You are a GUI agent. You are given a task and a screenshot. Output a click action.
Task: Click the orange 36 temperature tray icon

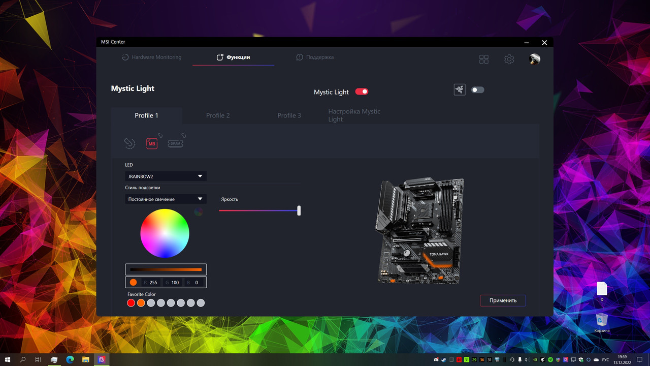tap(482, 360)
